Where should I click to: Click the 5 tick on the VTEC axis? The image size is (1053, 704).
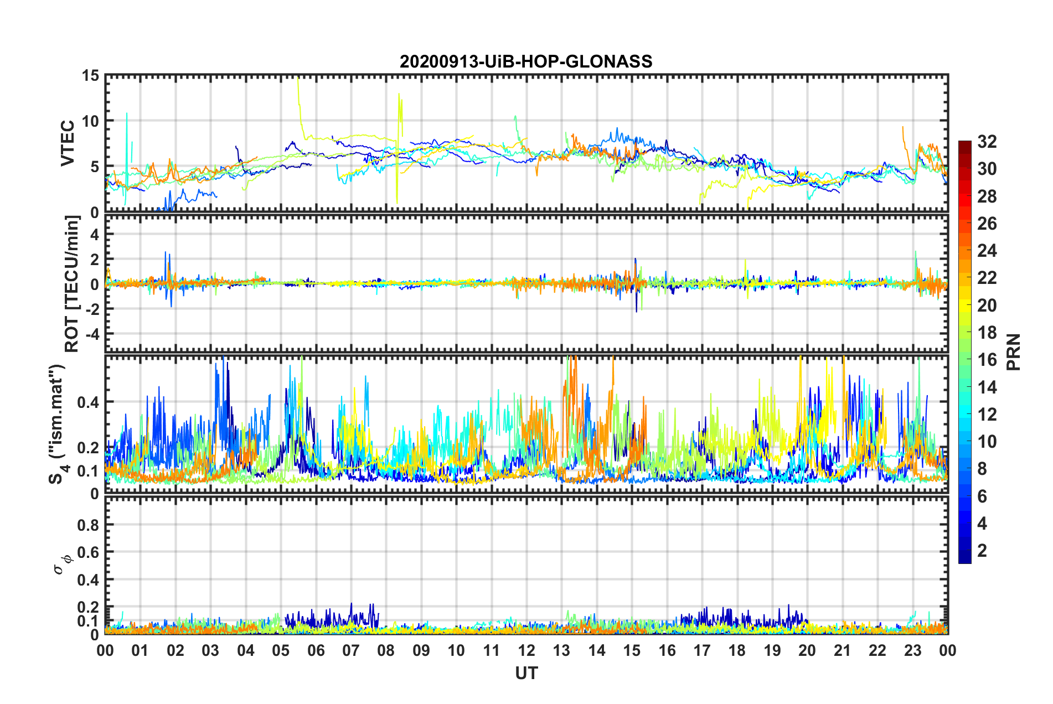coord(95,167)
